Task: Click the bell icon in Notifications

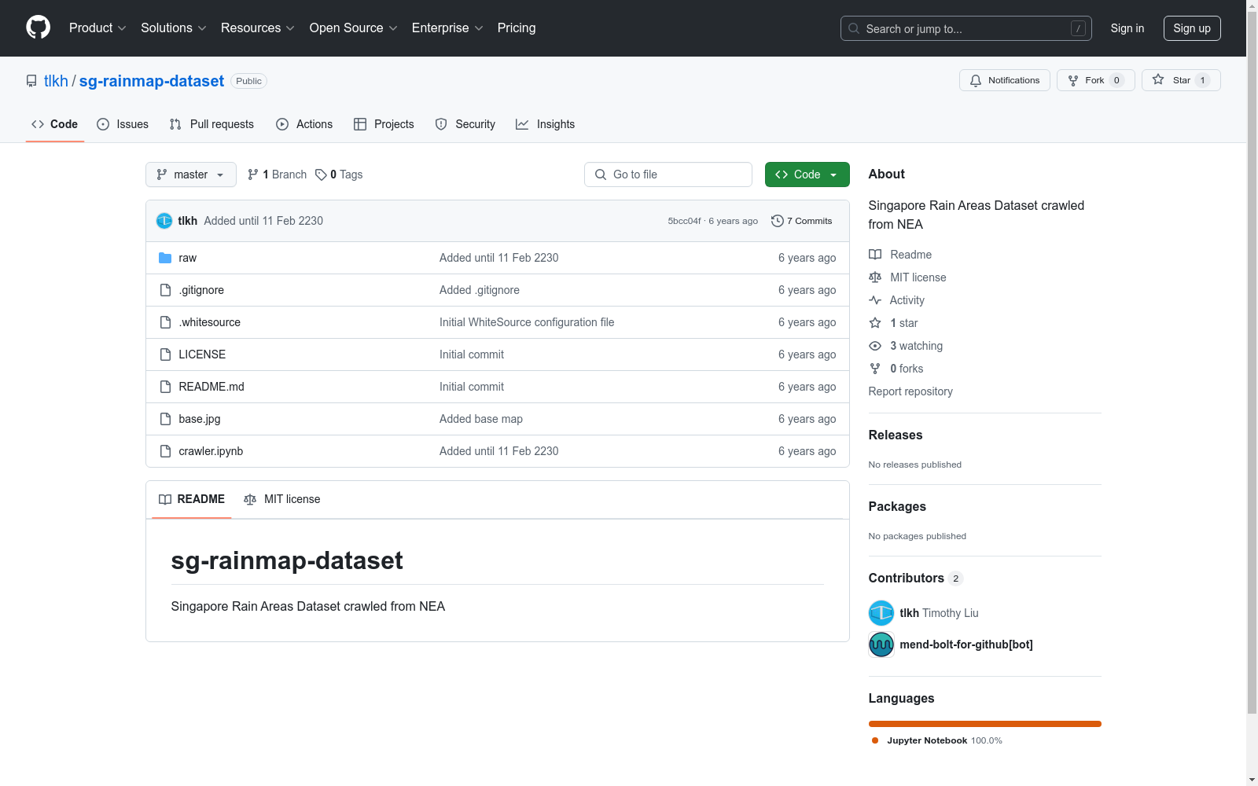Action: pos(976,80)
